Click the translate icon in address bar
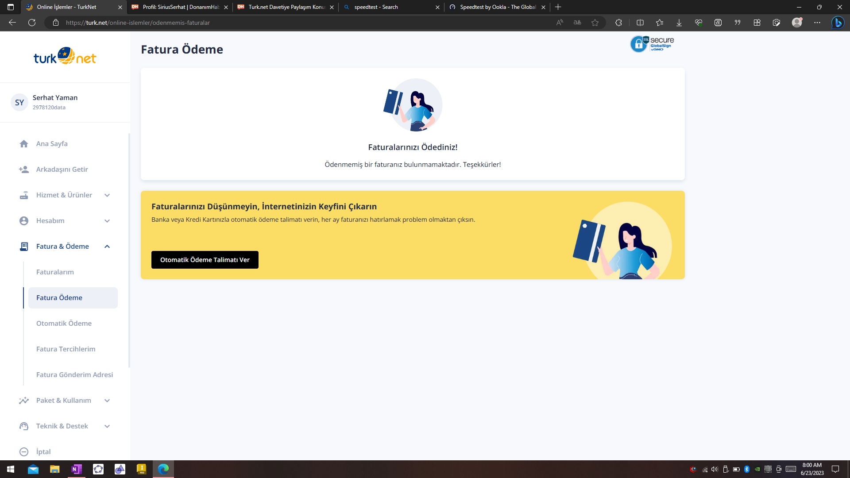 pyautogui.click(x=577, y=23)
